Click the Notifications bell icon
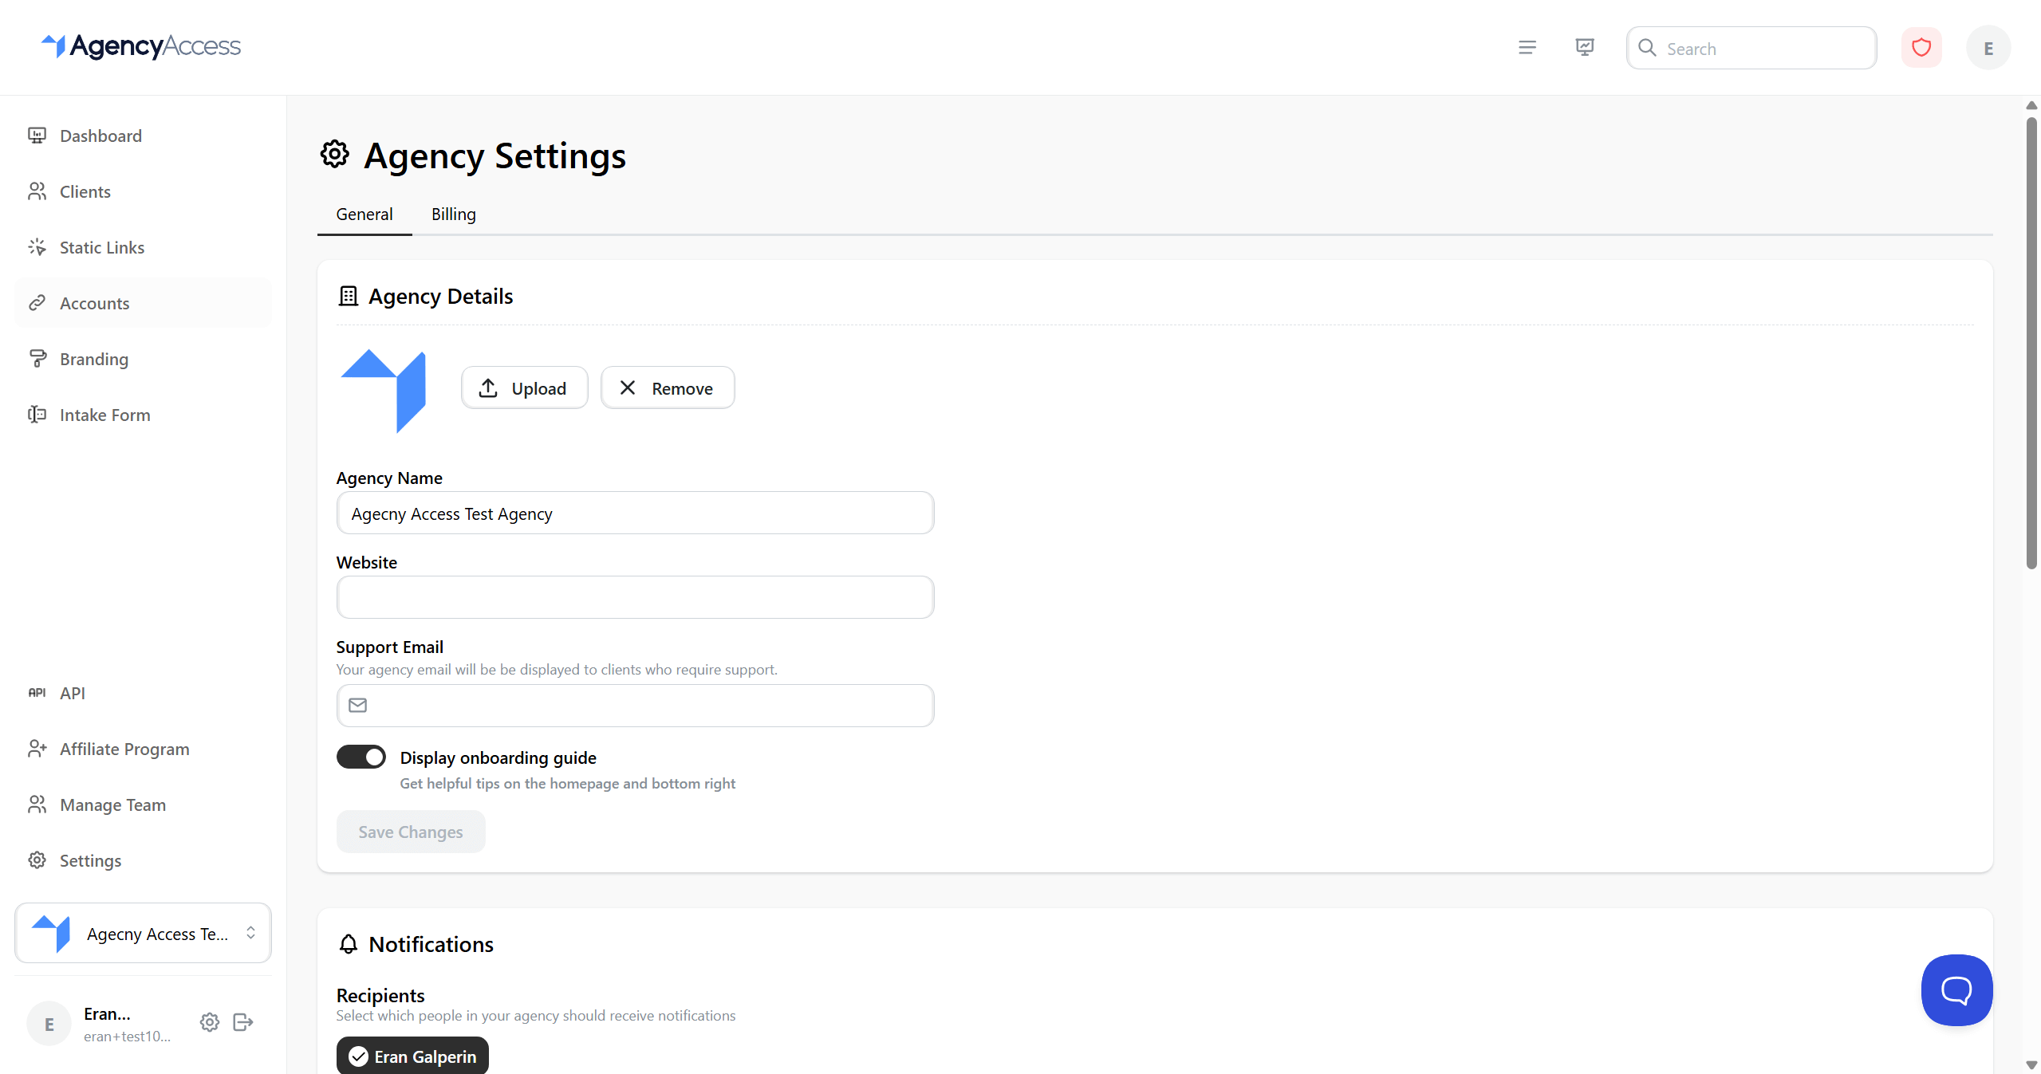This screenshot has height=1074, width=2041. click(x=349, y=944)
